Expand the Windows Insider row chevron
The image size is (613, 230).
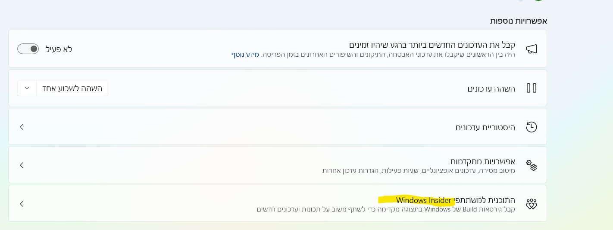tap(22, 204)
